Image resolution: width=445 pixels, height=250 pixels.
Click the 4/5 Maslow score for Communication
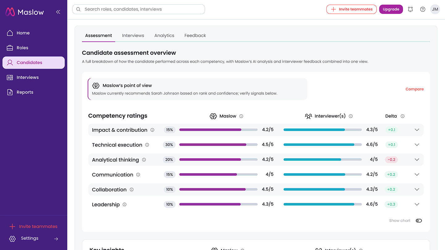(269, 175)
